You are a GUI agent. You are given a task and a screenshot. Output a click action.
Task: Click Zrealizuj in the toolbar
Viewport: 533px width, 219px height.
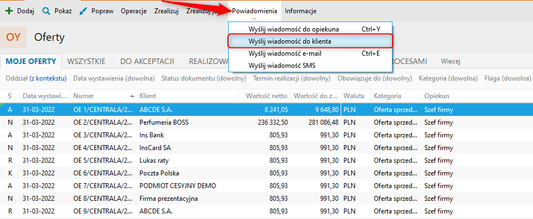pyautogui.click(x=166, y=11)
